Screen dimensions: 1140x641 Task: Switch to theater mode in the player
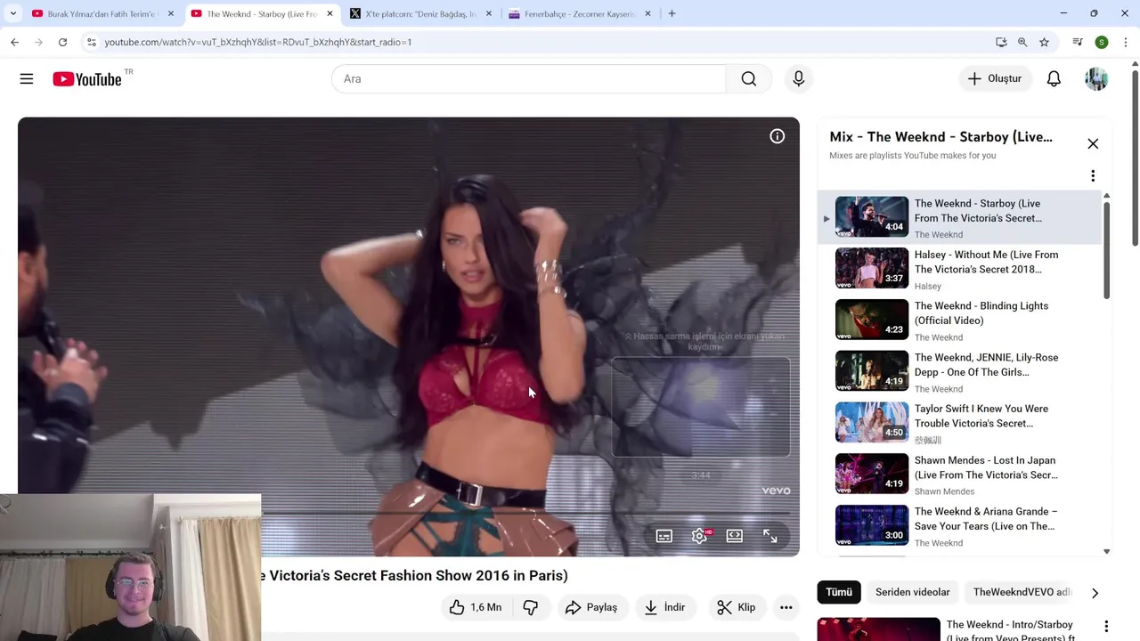click(735, 536)
